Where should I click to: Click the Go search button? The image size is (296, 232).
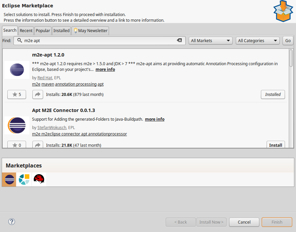click(288, 41)
